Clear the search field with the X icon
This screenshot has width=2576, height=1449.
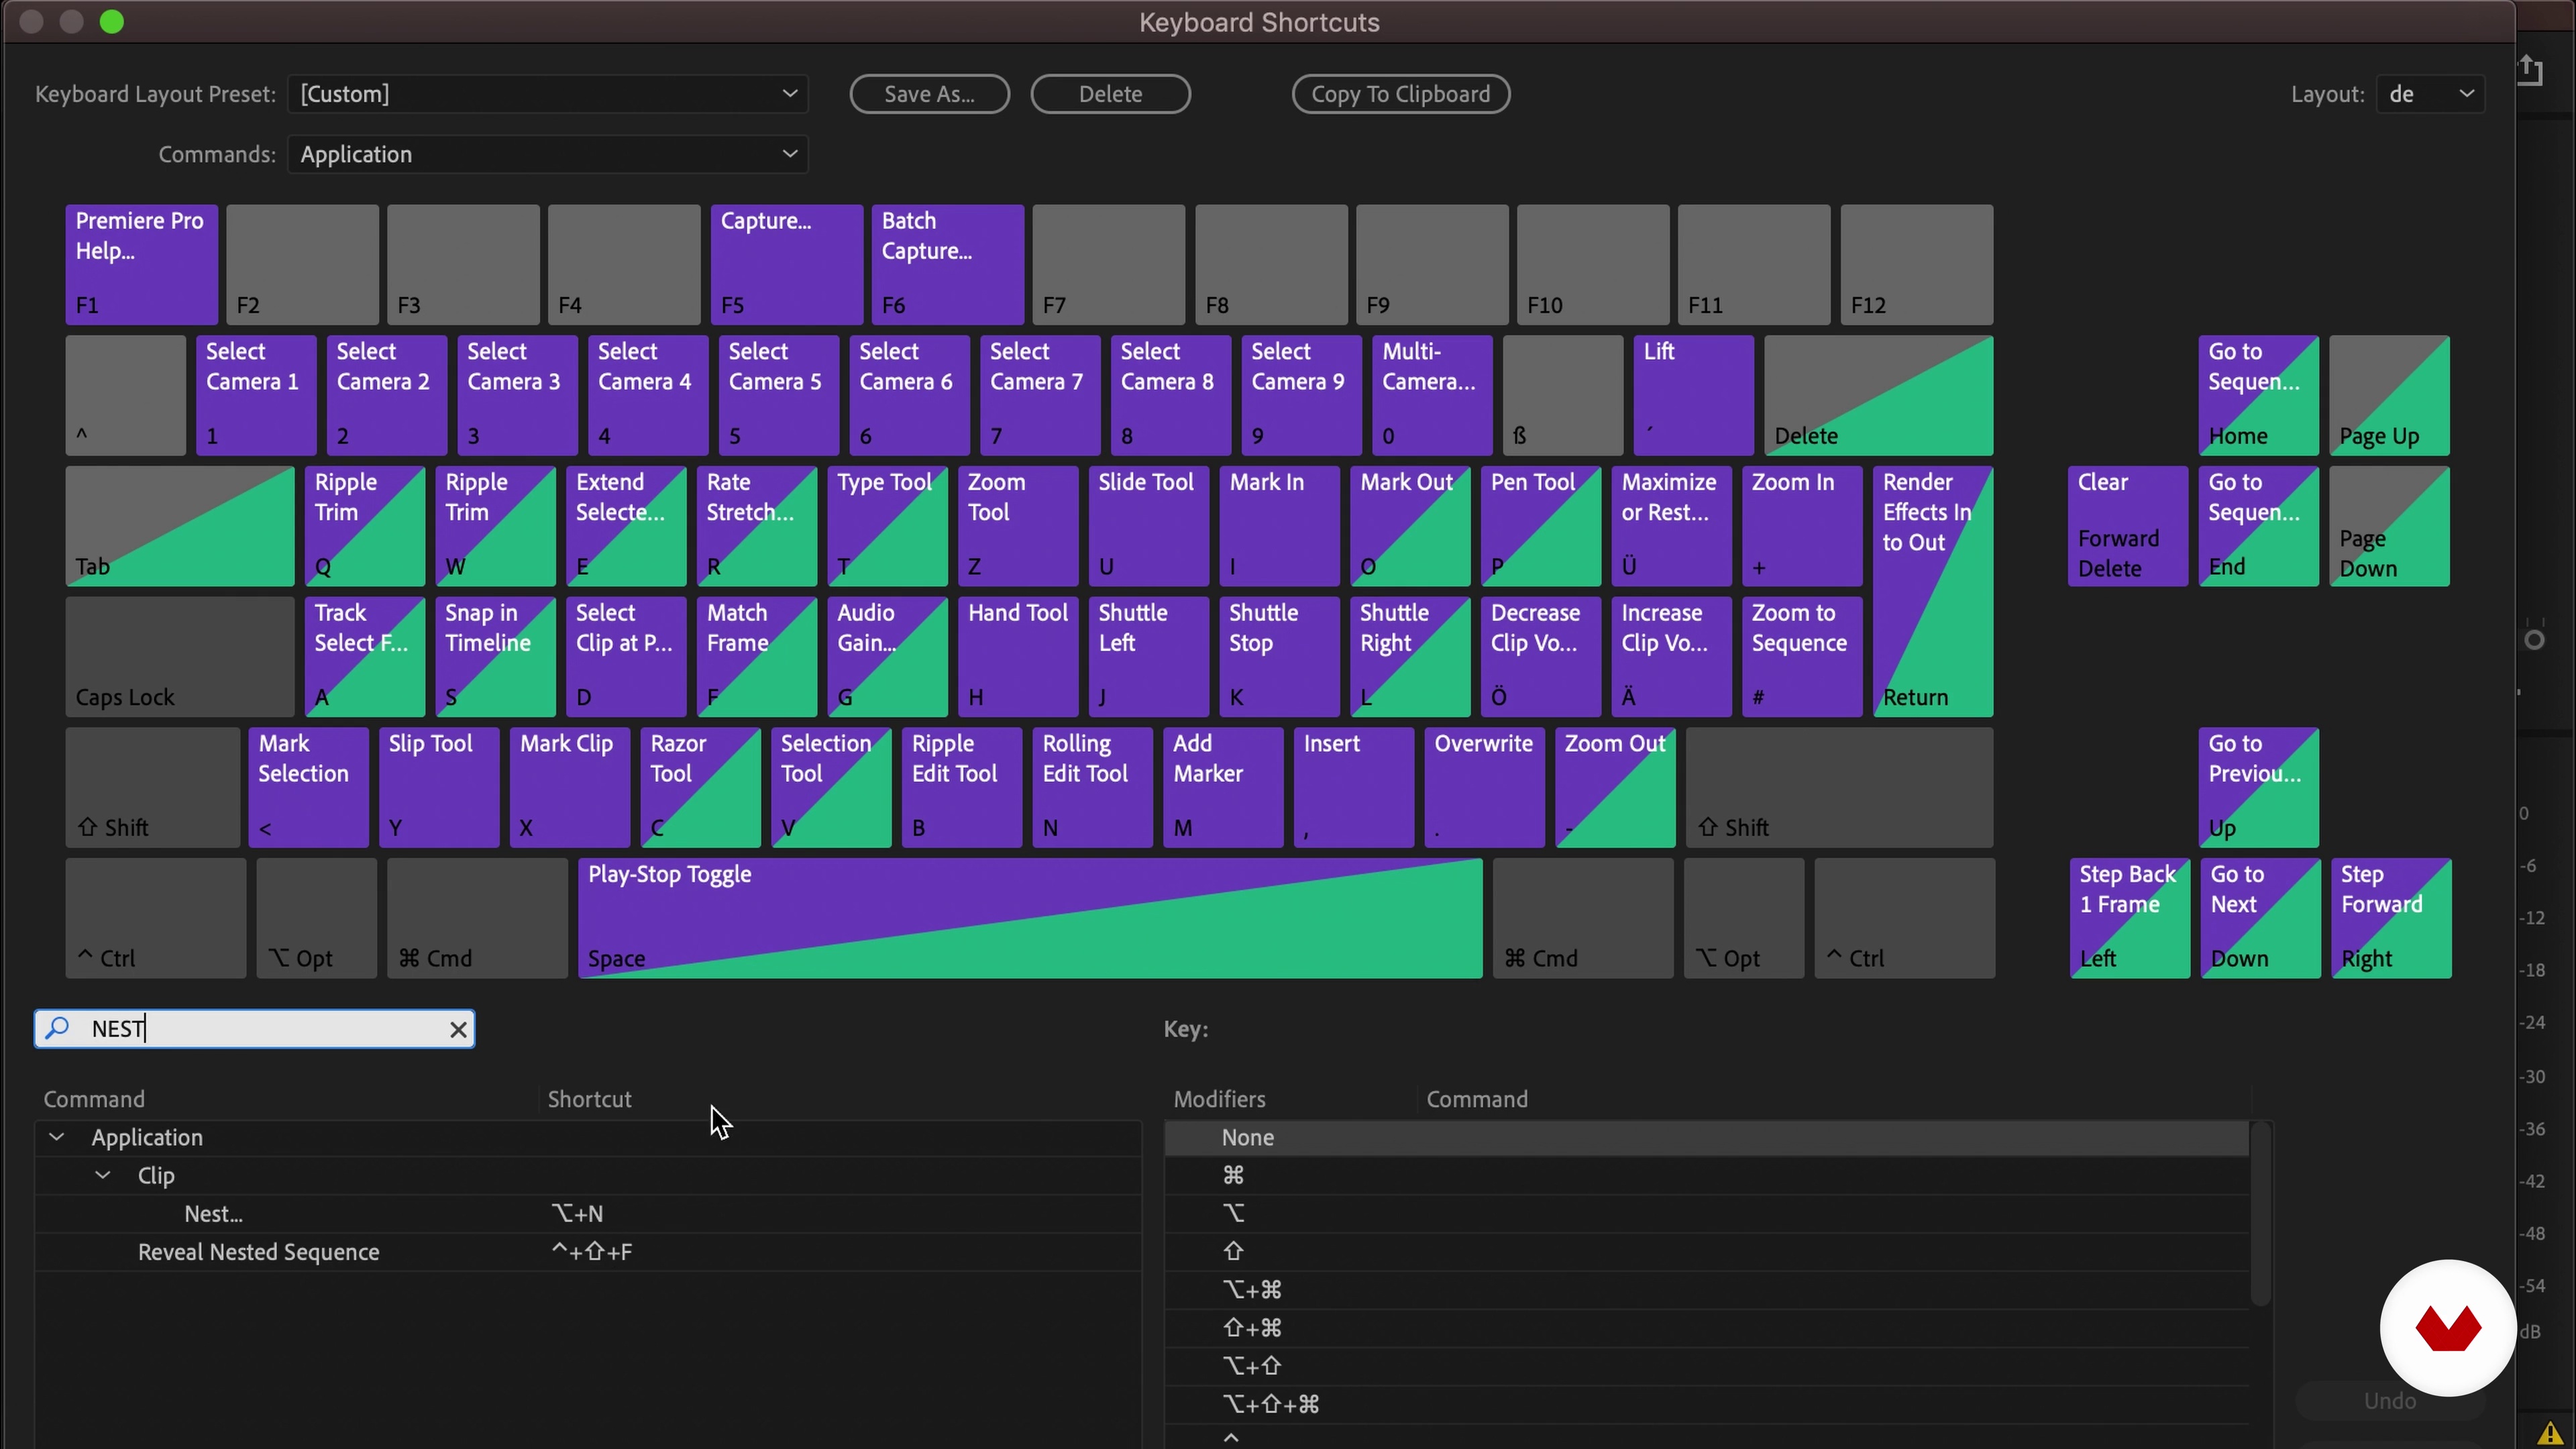coord(458,1029)
